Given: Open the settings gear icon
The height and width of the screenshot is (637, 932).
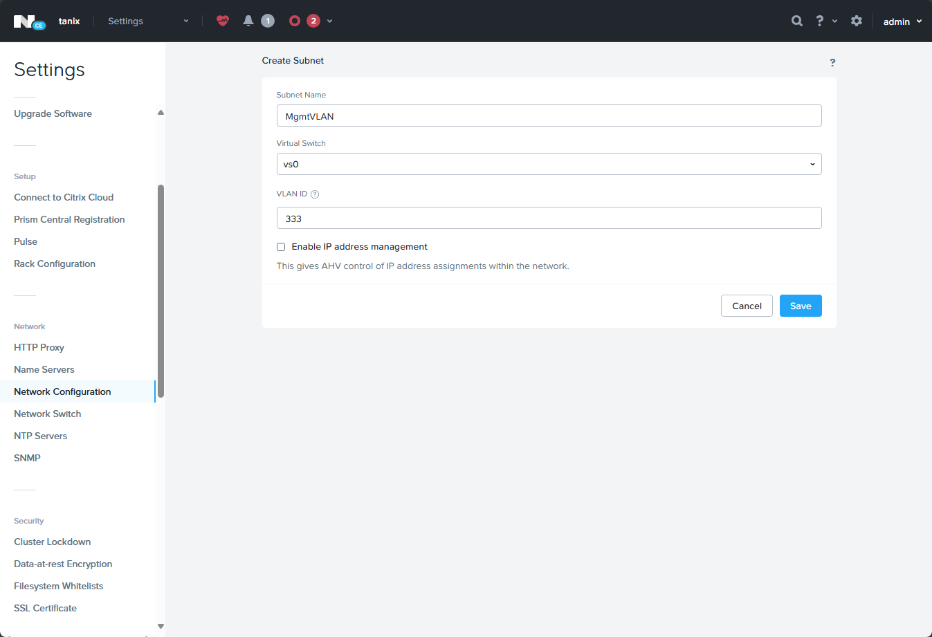Looking at the screenshot, I should [x=857, y=21].
